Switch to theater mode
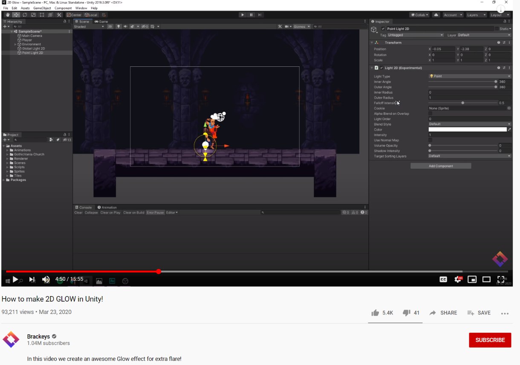This screenshot has width=520, height=365. [x=486, y=279]
